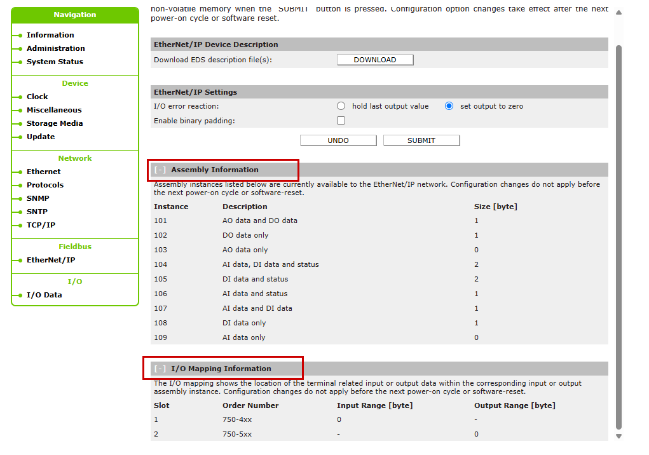The height and width of the screenshot is (455, 649).
Task: Click the UNDO button
Action: (x=338, y=140)
